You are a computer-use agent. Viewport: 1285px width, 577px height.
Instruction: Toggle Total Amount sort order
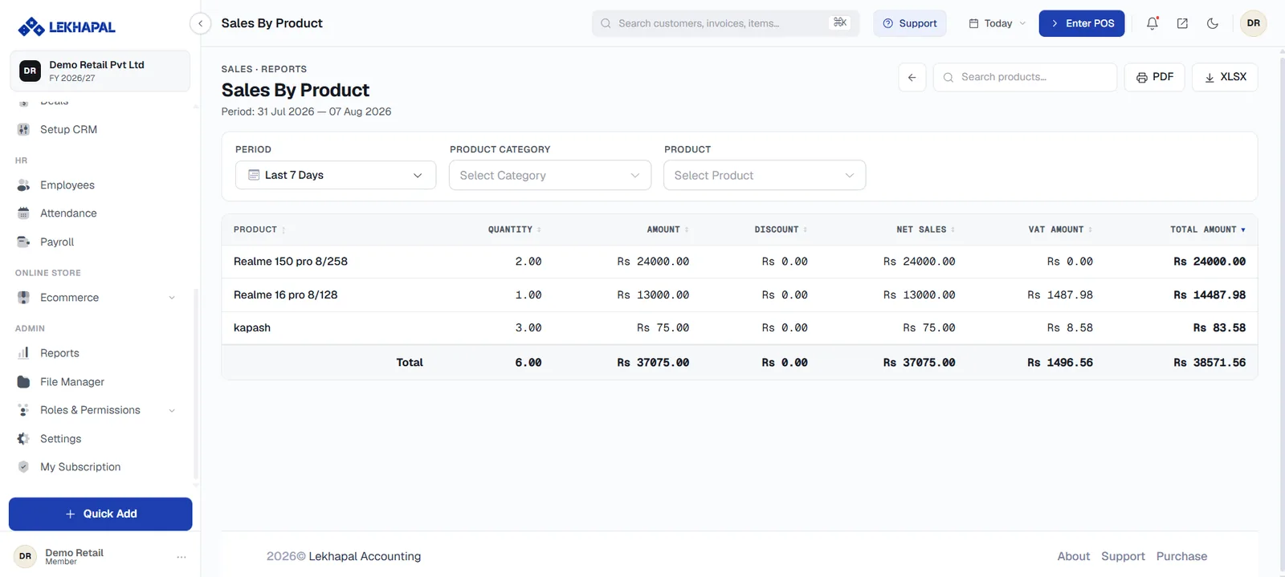coord(1208,230)
